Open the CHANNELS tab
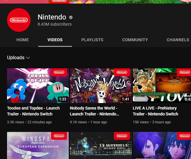The width and height of the screenshot is (191, 159). point(178,40)
